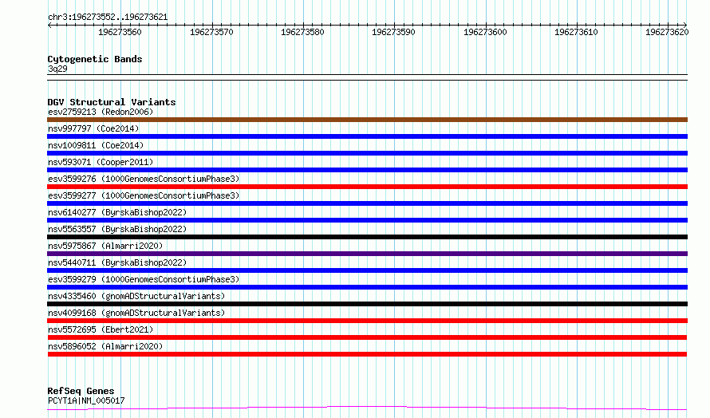Click ruler position 196273580
This screenshot has height=418, width=710.
[x=302, y=32]
